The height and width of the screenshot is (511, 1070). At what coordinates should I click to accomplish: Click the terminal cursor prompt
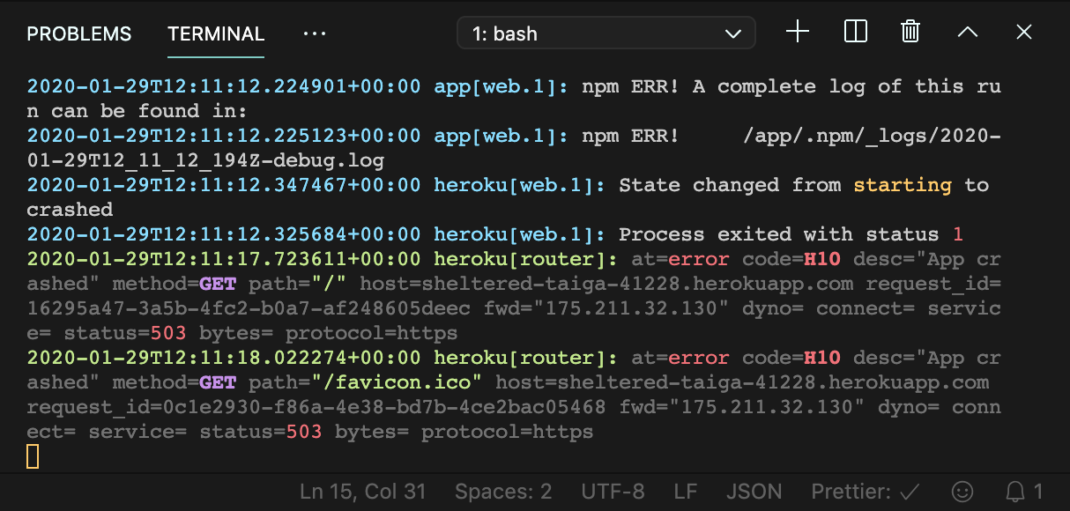33,456
